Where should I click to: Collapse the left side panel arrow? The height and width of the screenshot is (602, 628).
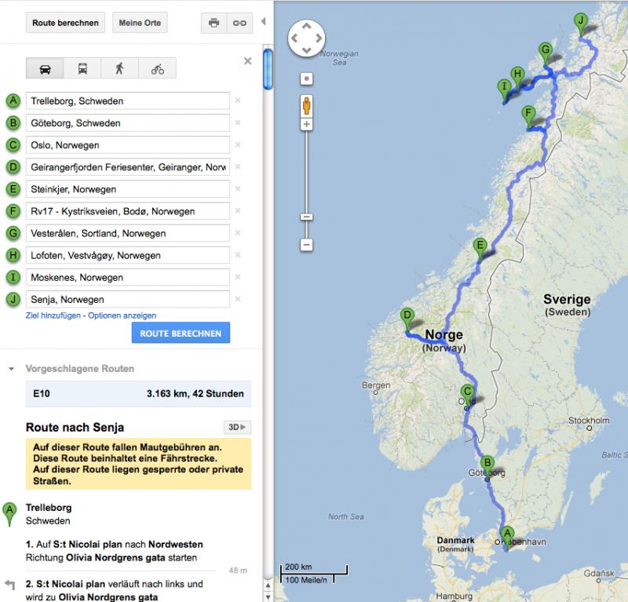point(263,21)
